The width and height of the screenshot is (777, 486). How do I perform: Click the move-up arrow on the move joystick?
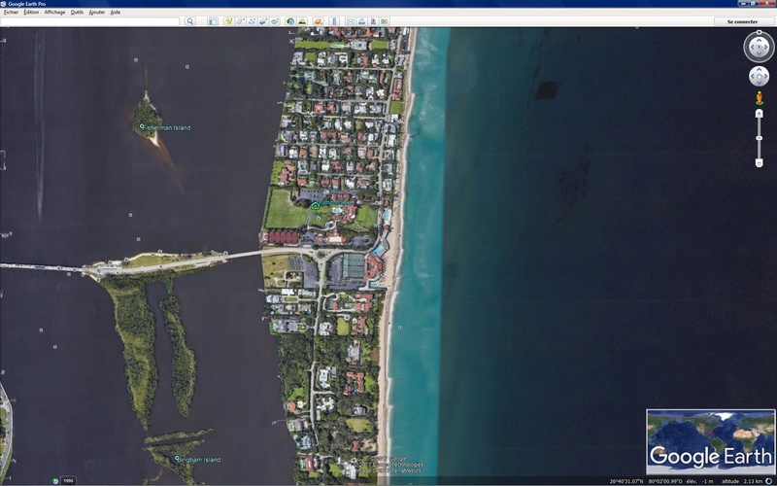[x=760, y=70]
